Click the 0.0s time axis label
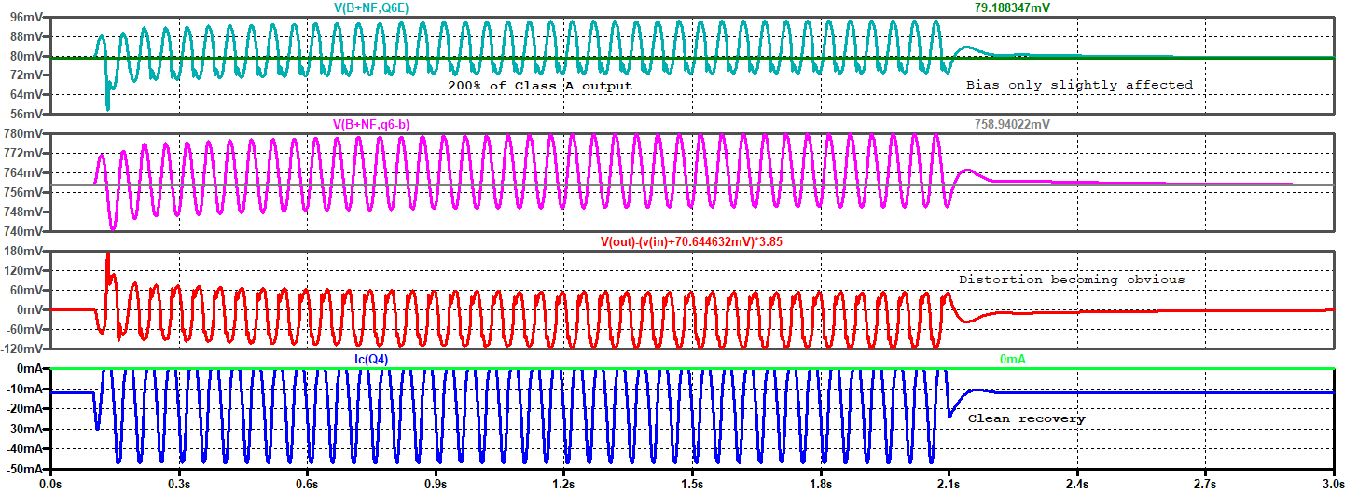Screen dimensions: 1358x493 [50, 485]
